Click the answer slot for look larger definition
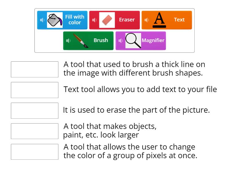This screenshot has height=172, width=229. [34, 131]
